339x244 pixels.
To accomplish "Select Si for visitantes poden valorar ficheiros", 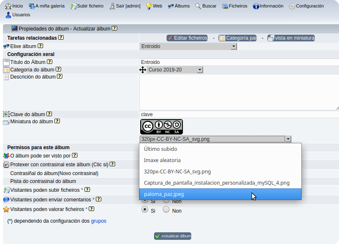I will tap(145, 210).
